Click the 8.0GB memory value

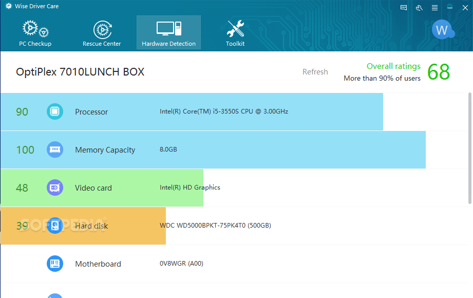coord(168,150)
